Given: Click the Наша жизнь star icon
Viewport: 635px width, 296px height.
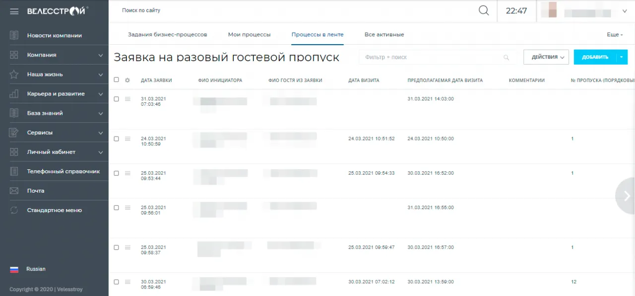Looking at the screenshot, I should click(x=14, y=74).
